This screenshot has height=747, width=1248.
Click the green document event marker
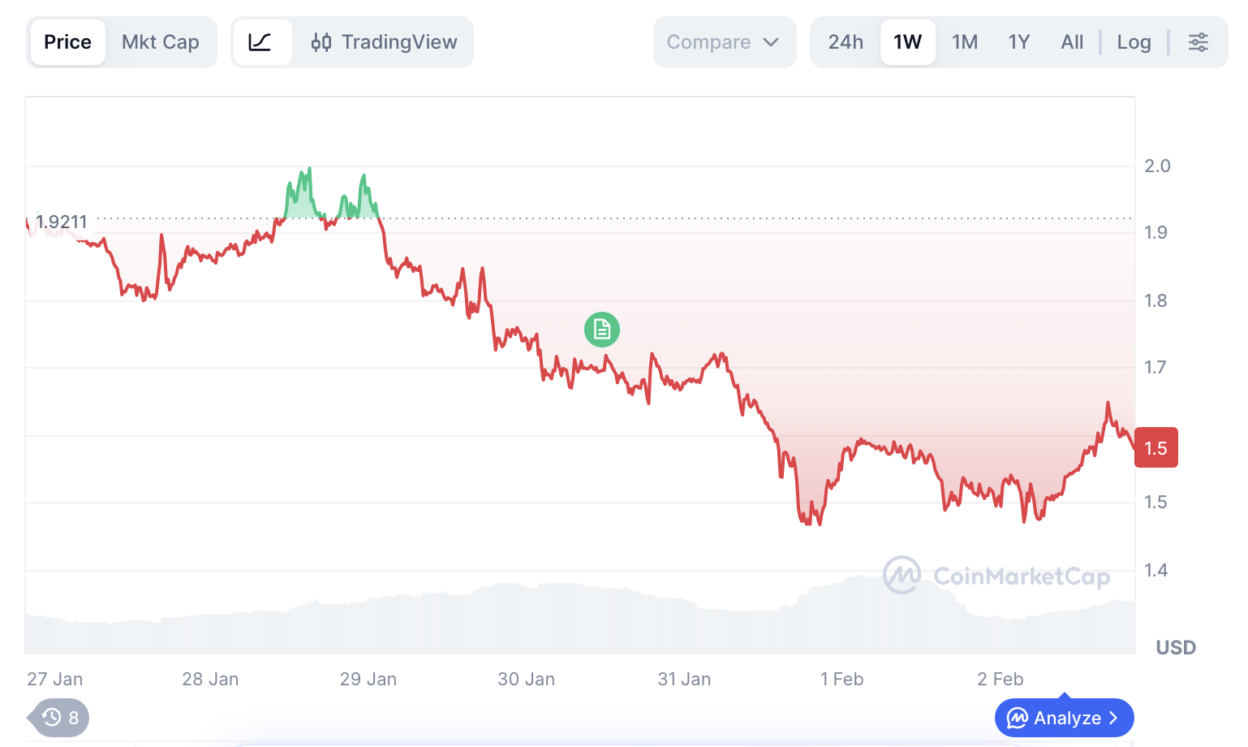[x=602, y=330]
